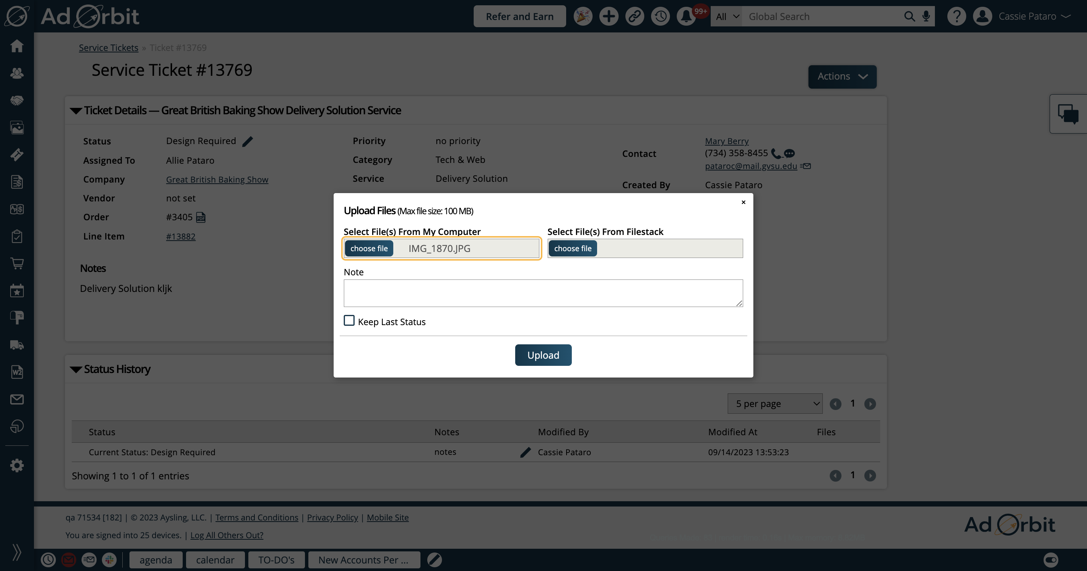Image resolution: width=1087 pixels, height=571 pixels.
Task: Select the Contacts sidebar icon
Action: [x=17, y=73]
